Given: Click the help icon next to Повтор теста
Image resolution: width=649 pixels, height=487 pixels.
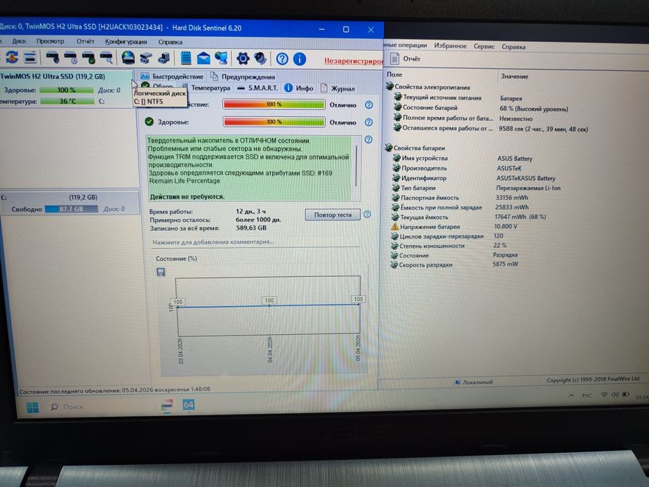Looking at the screenshot, I should (x=367, y=214).
